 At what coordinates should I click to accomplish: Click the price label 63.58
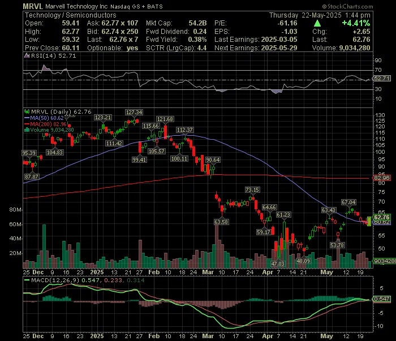tap(221, 222)
